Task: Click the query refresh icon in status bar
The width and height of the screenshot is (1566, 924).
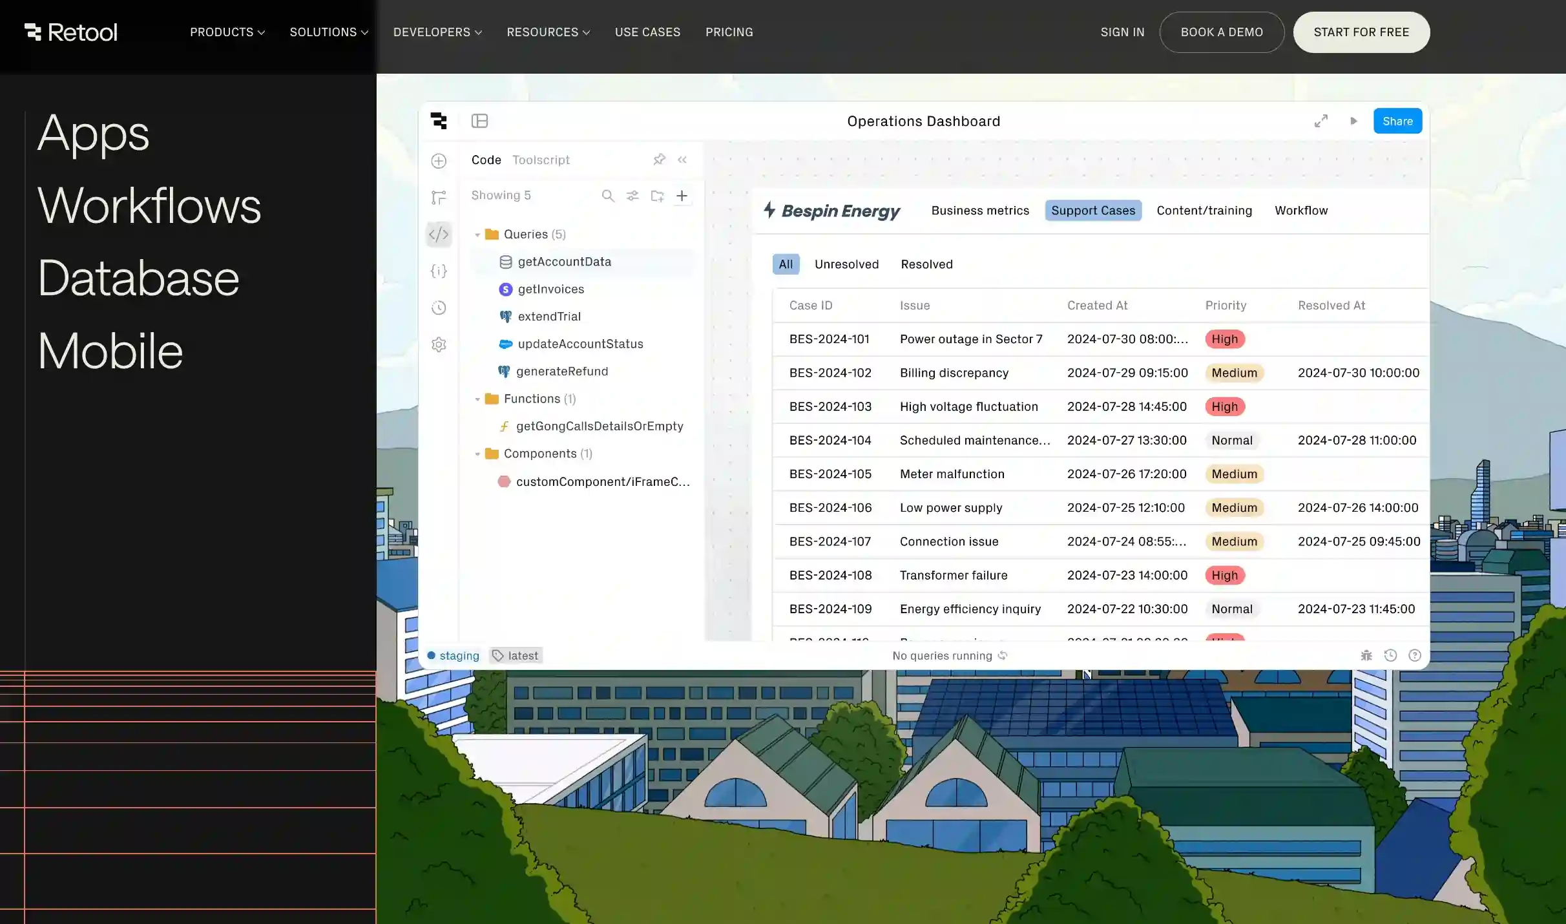Action: 1003,655
